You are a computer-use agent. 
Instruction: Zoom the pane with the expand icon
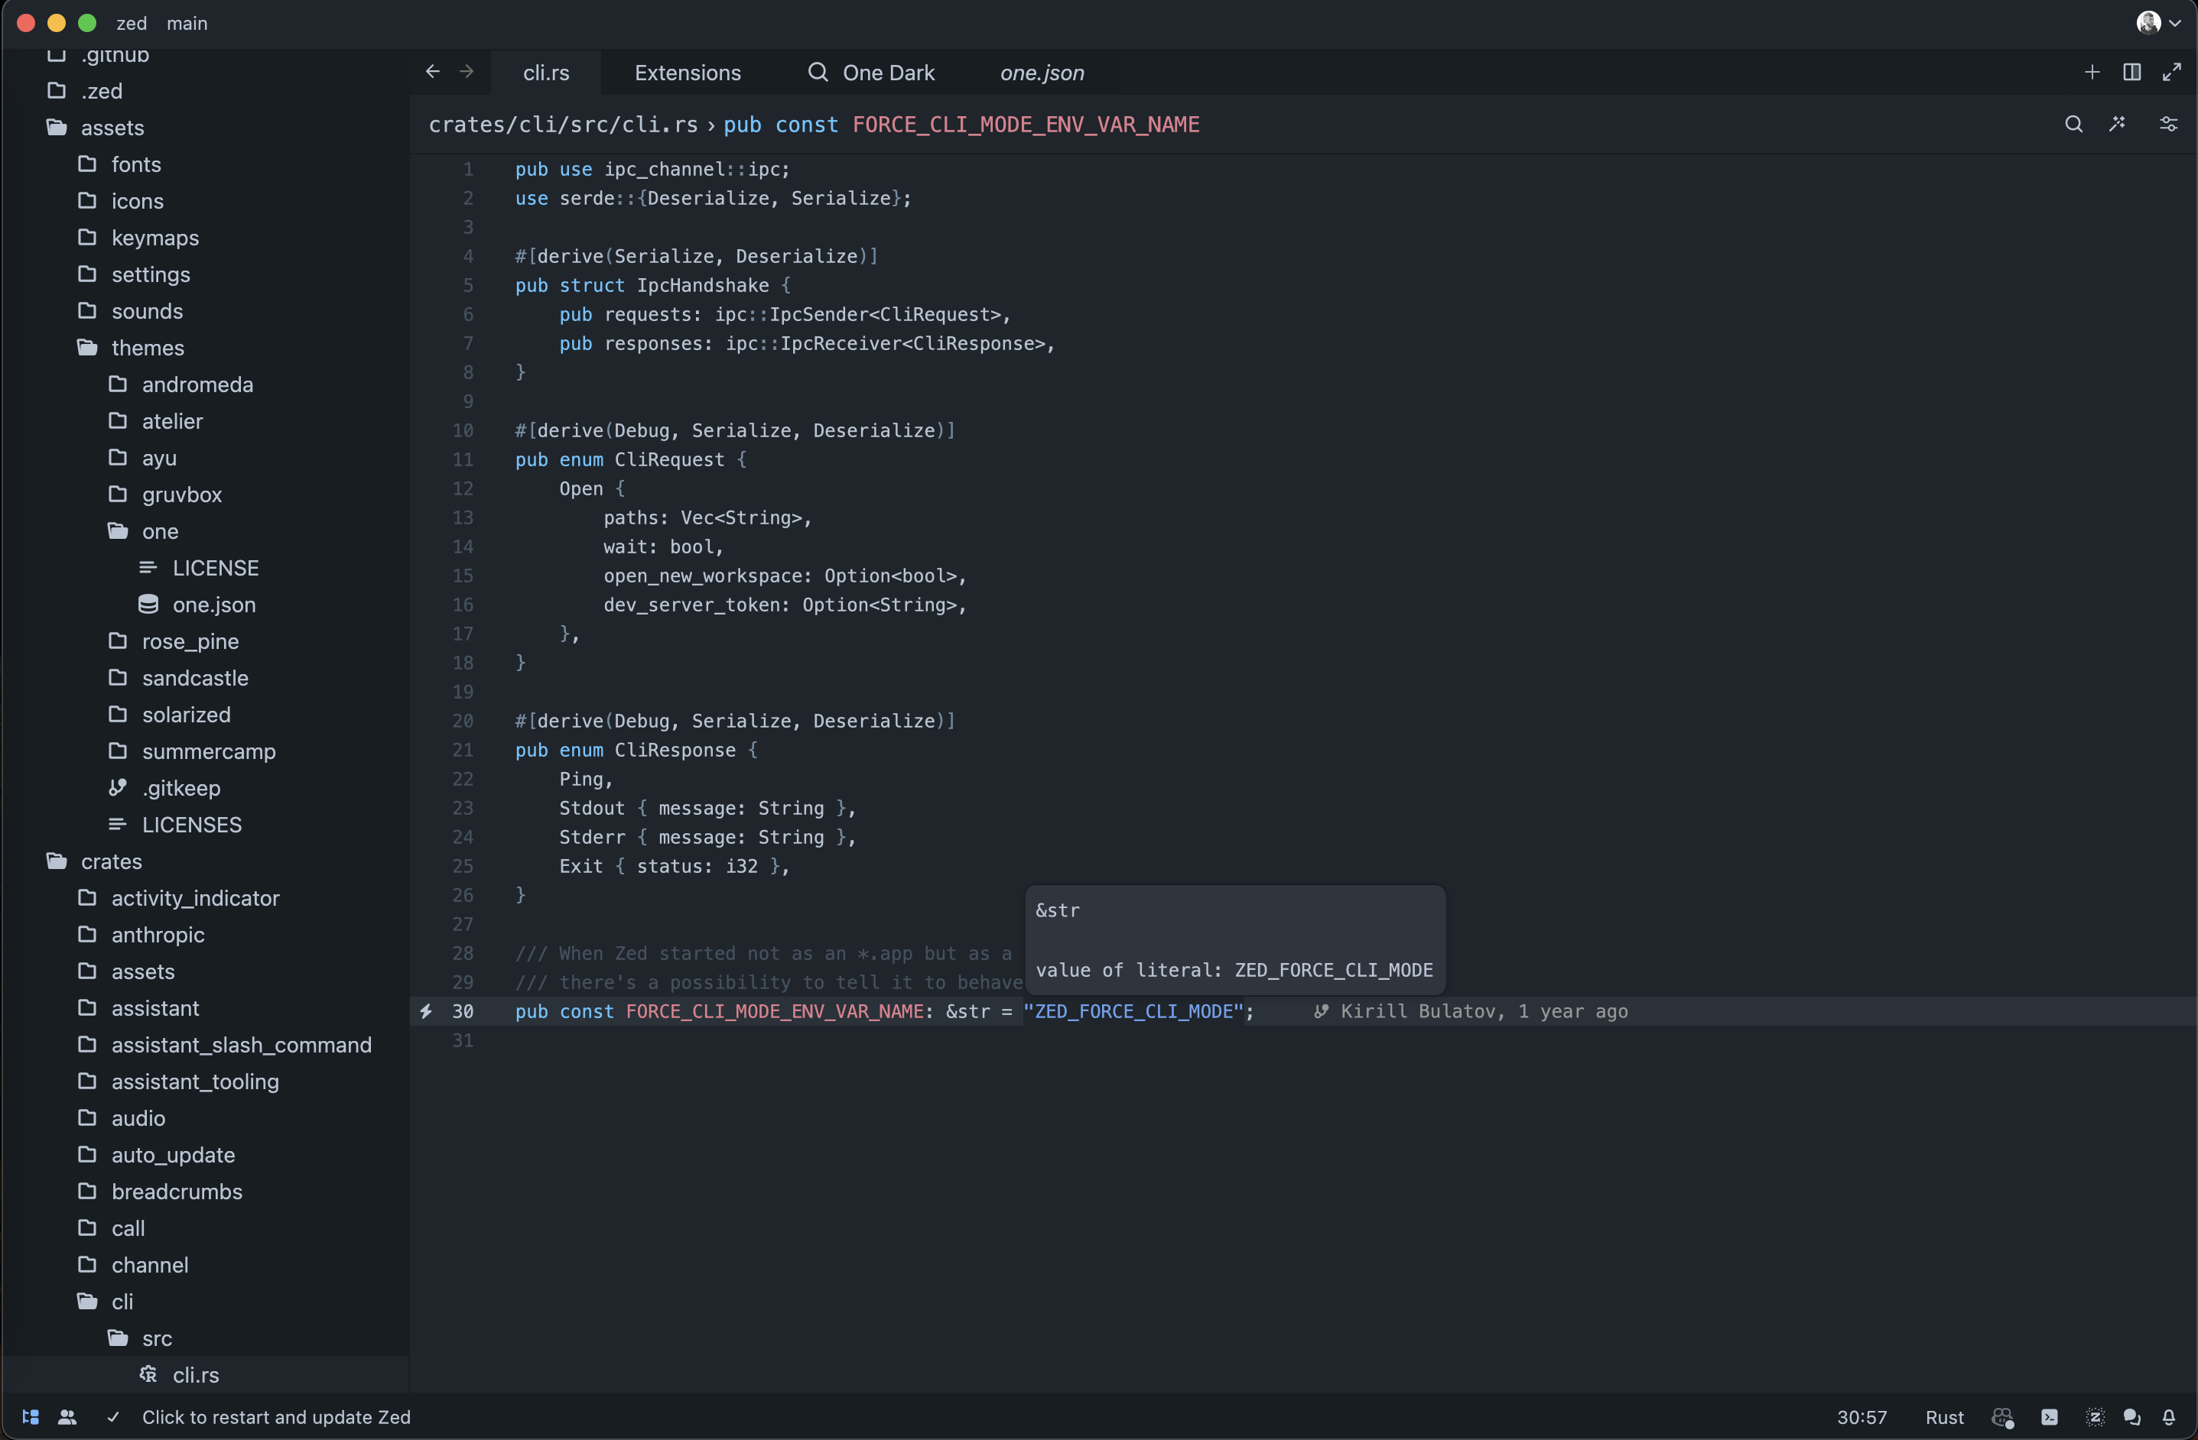pos(2171,72)
